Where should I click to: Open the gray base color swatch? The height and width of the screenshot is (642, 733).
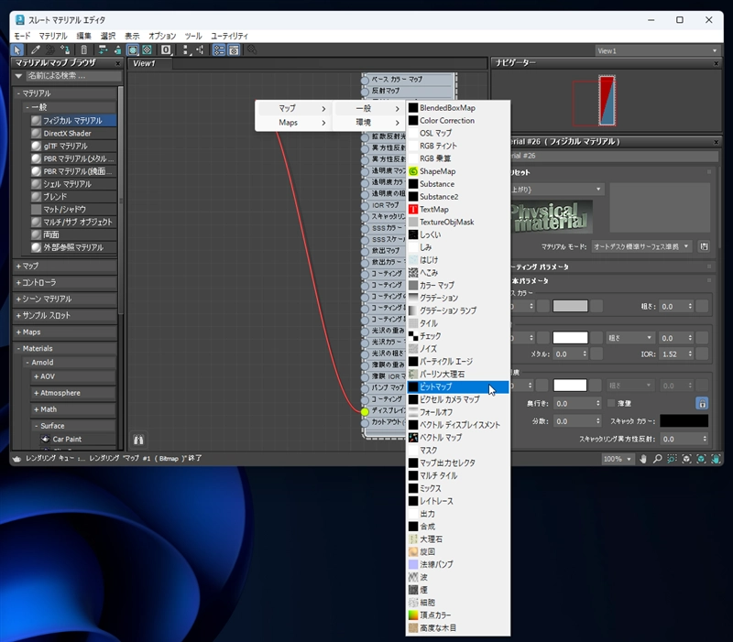(x=570, y=306)
